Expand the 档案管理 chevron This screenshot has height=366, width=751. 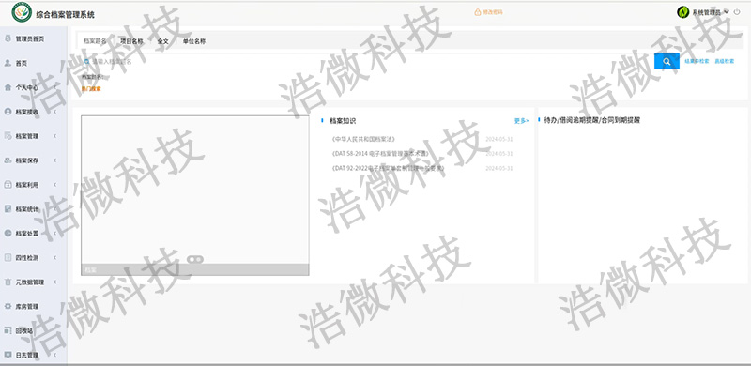point(54,136)
